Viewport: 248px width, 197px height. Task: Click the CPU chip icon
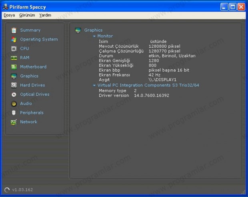pos(14,48)
